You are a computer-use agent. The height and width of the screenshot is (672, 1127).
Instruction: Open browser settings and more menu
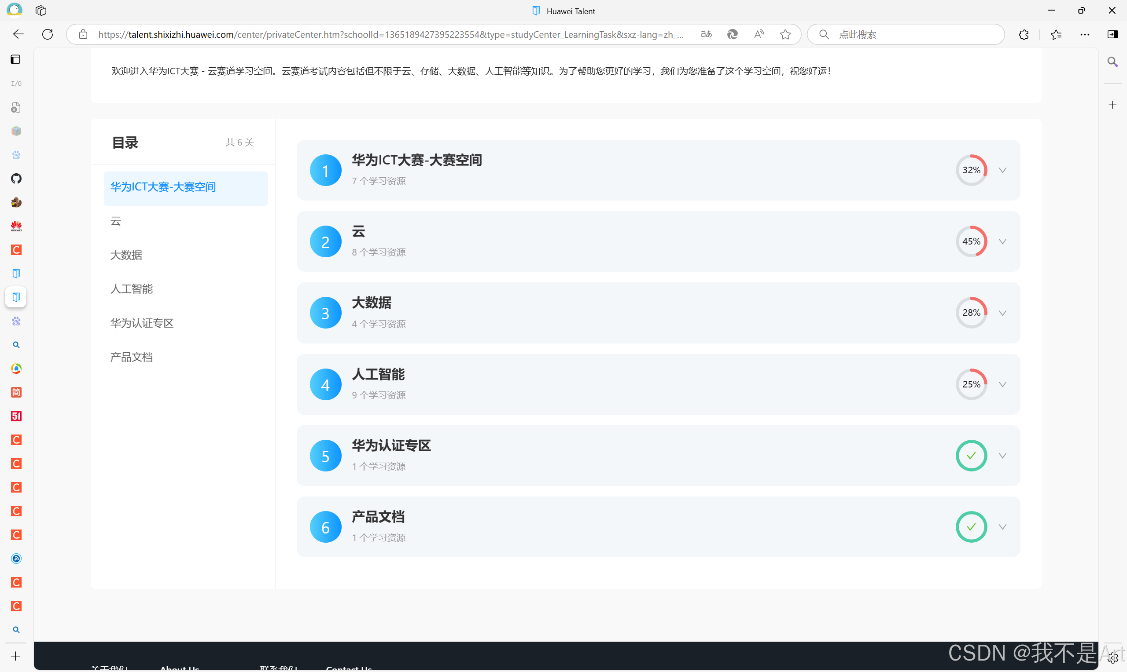(1084, 34)
